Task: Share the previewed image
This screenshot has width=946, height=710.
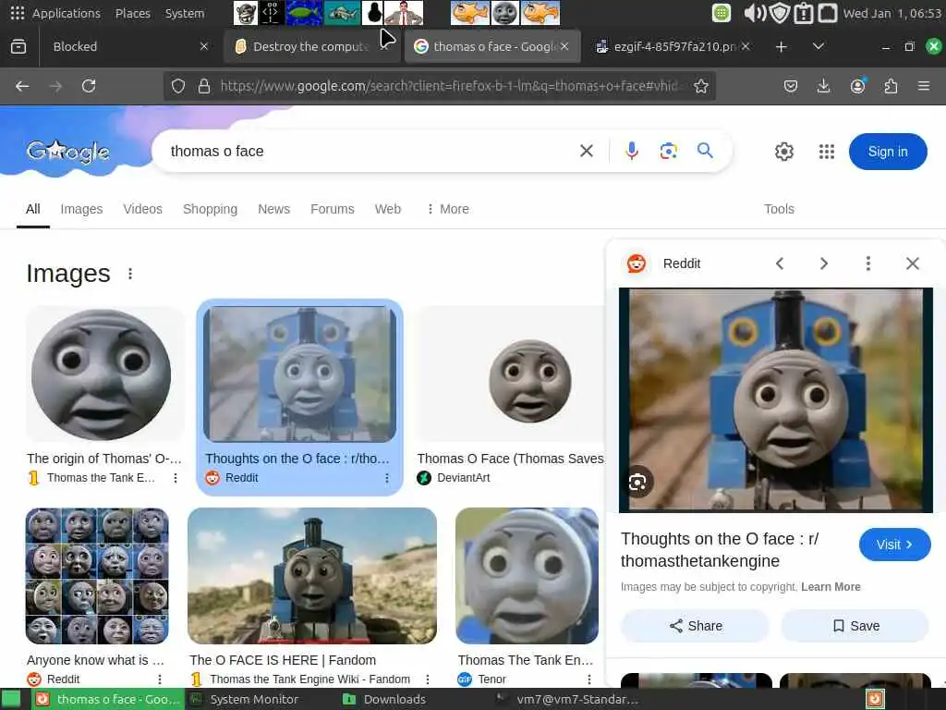Action: click(x=695, y=626)
